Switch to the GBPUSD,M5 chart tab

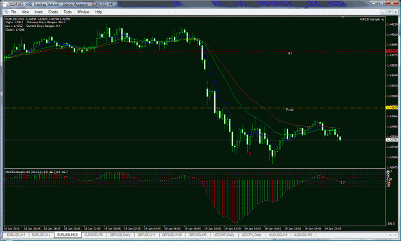pyautogui.click(x=198, y=235)
